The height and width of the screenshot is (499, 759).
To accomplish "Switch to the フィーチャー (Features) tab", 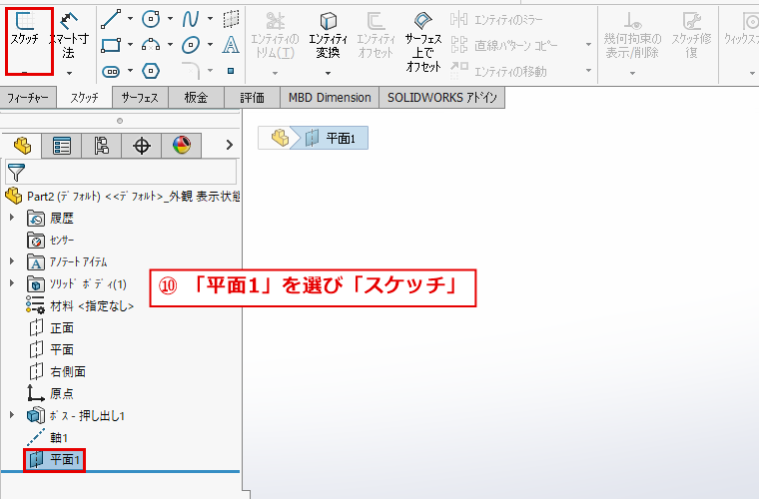I will tap(28, 98).
